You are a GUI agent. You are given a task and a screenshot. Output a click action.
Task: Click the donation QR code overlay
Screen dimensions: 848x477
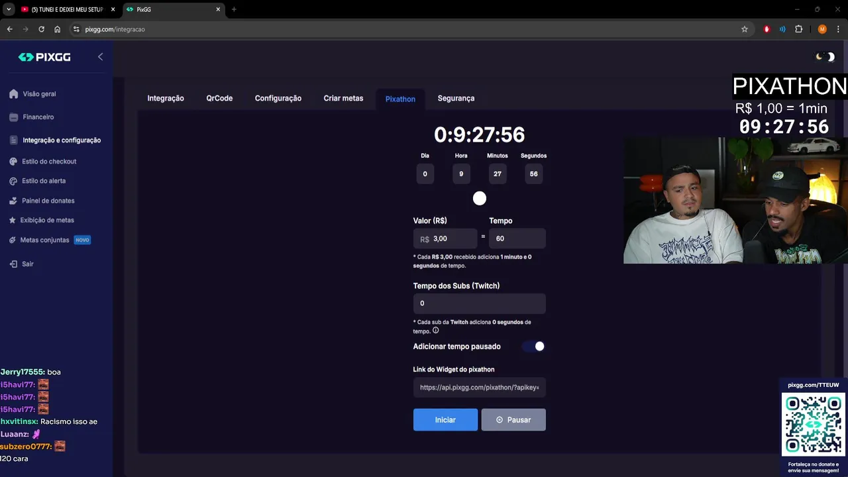coord(814,425)
